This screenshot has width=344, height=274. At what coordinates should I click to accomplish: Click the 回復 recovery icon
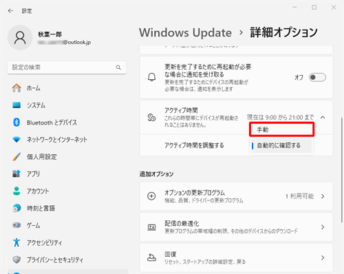[151, 257]
